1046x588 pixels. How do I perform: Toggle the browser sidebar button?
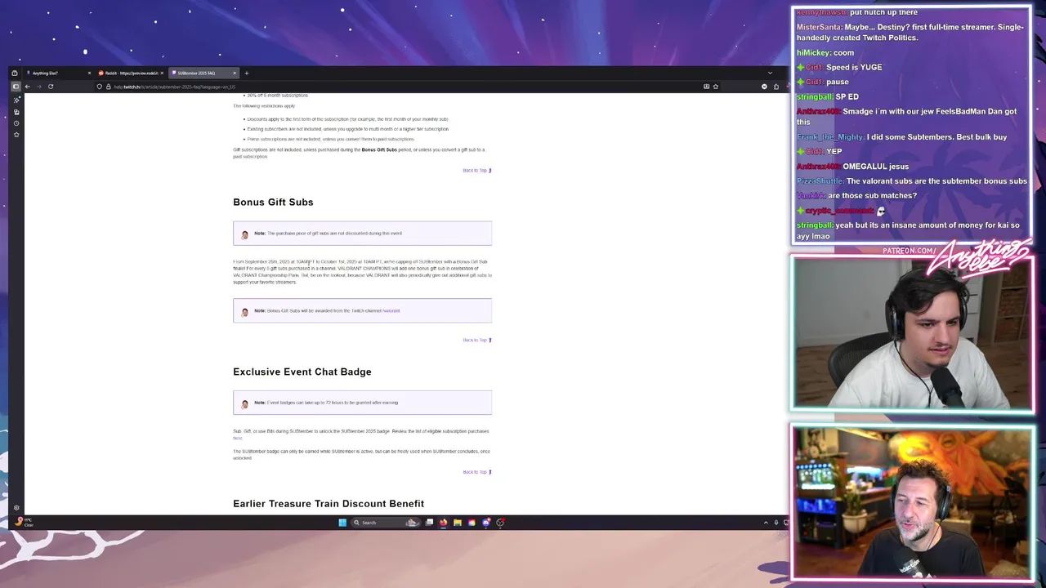[x=16, y=87]
